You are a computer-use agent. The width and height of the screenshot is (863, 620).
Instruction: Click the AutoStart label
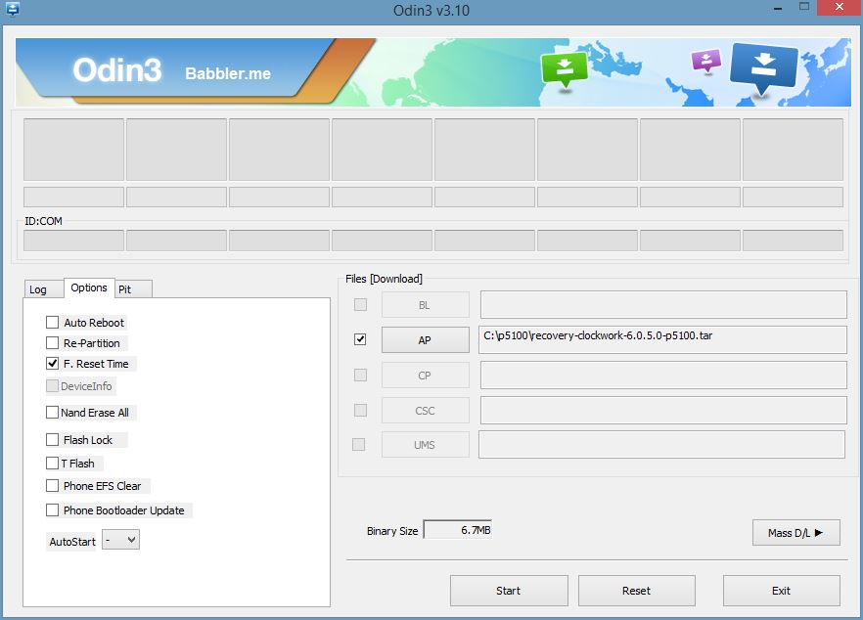(72, 542)
